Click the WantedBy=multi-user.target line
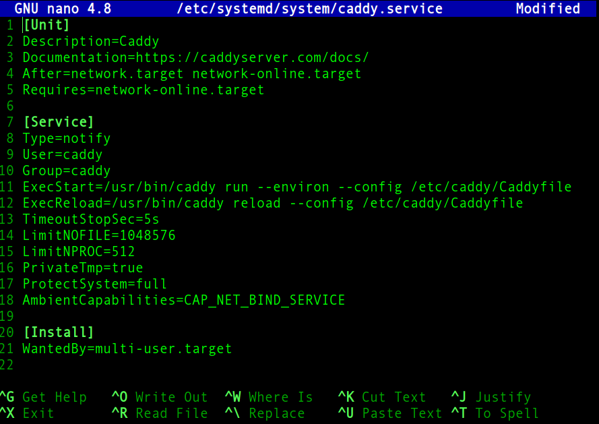 tap(127, 349)
